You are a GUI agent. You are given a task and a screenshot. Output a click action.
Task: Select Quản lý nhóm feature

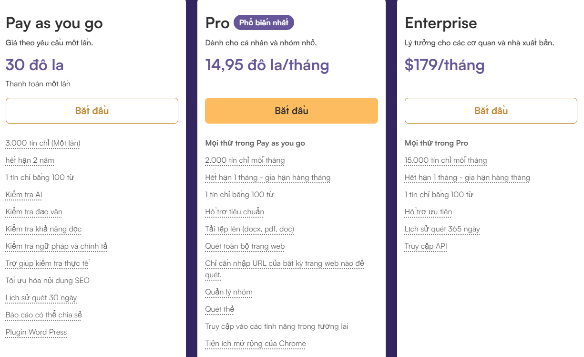pyautogui.click(x=229, y=292)
